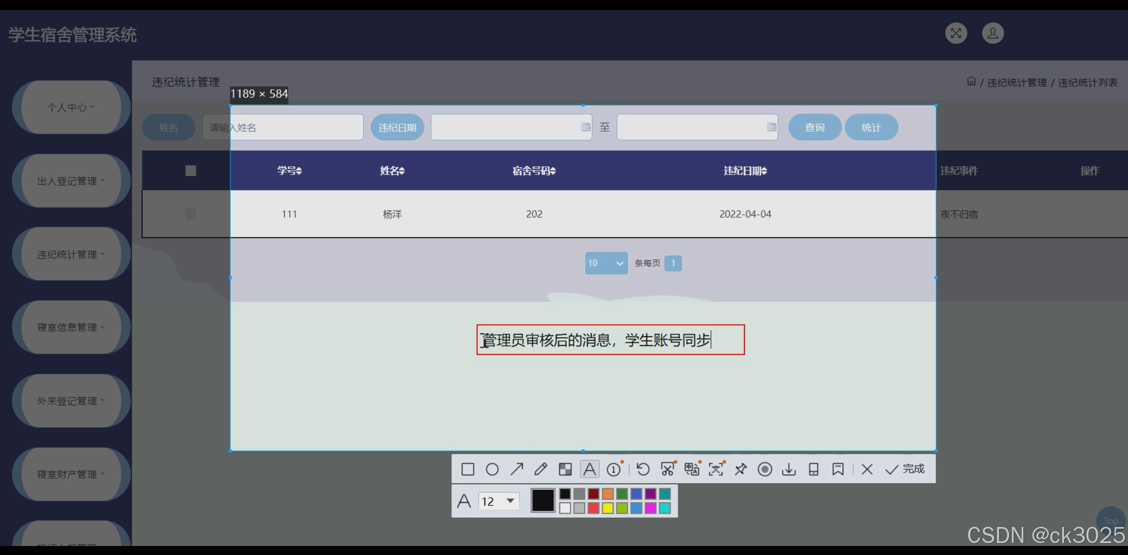This screenshot has height=555, width=1128.
Task: Click the translate text icon
Action: tap(692, 469)
